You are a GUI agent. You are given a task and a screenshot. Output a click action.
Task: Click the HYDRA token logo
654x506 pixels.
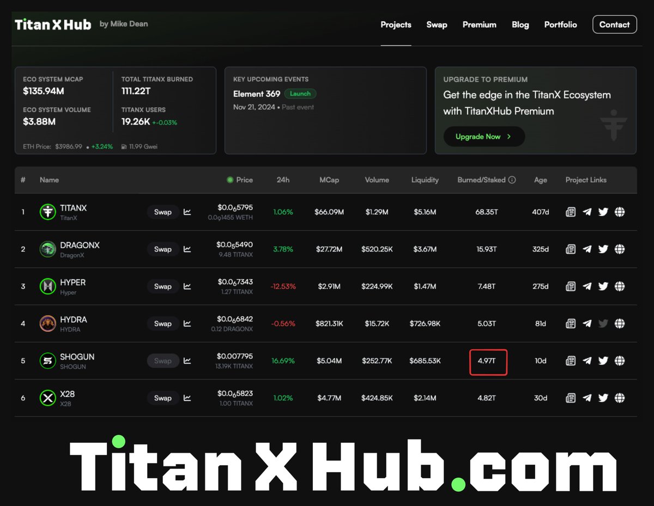click(48, 324)
